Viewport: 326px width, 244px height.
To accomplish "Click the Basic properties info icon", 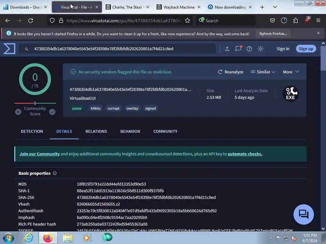I will (x=55, y=173).
